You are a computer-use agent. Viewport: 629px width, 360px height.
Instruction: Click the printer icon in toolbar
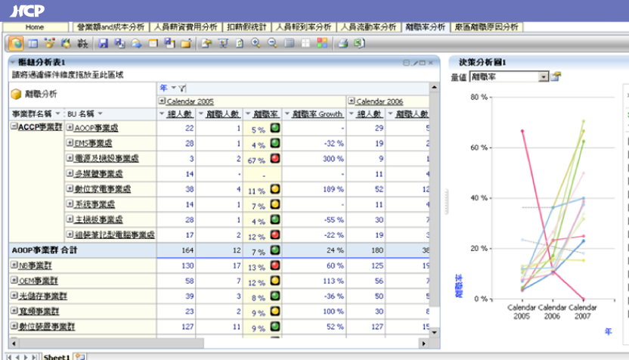[342, 43]
